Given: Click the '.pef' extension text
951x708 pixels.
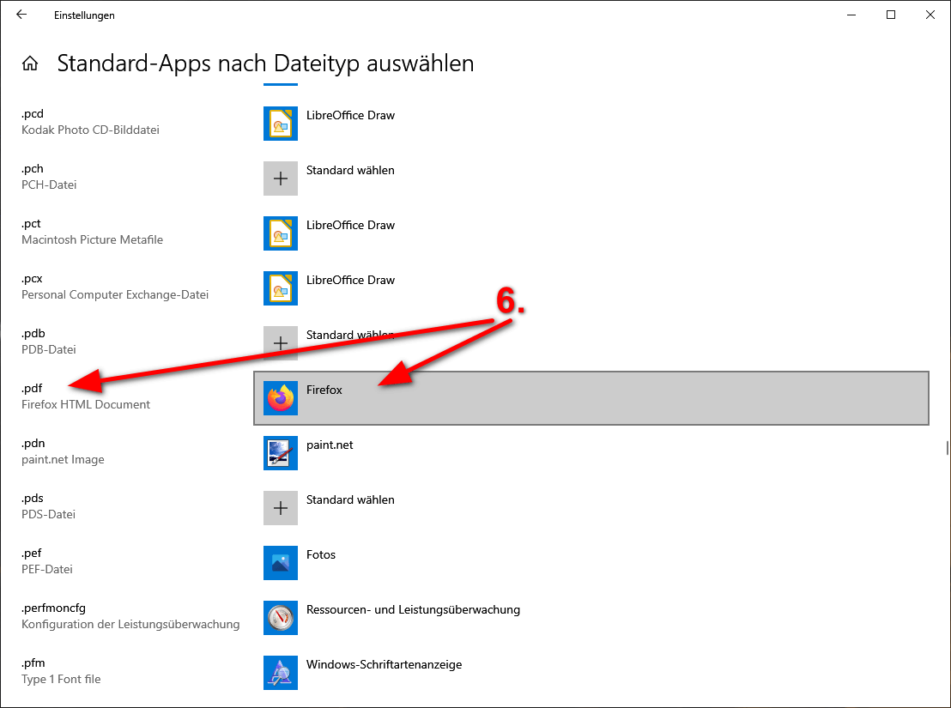Looking at the screenshot, I should 32,553.
